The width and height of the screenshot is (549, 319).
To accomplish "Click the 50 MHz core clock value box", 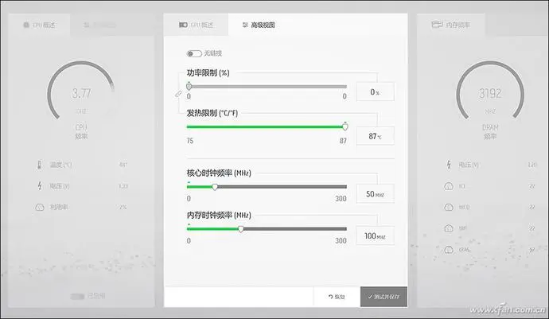I will click(x=375, y=193).
